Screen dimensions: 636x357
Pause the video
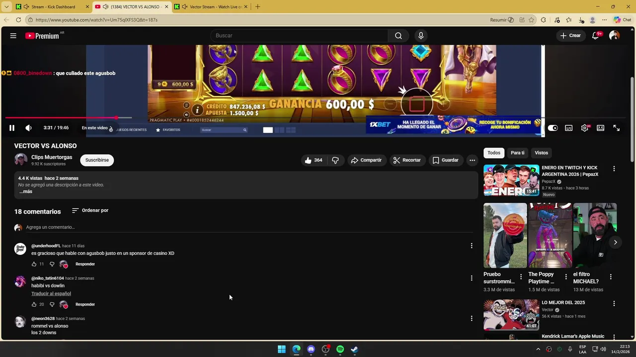point(12,128)
